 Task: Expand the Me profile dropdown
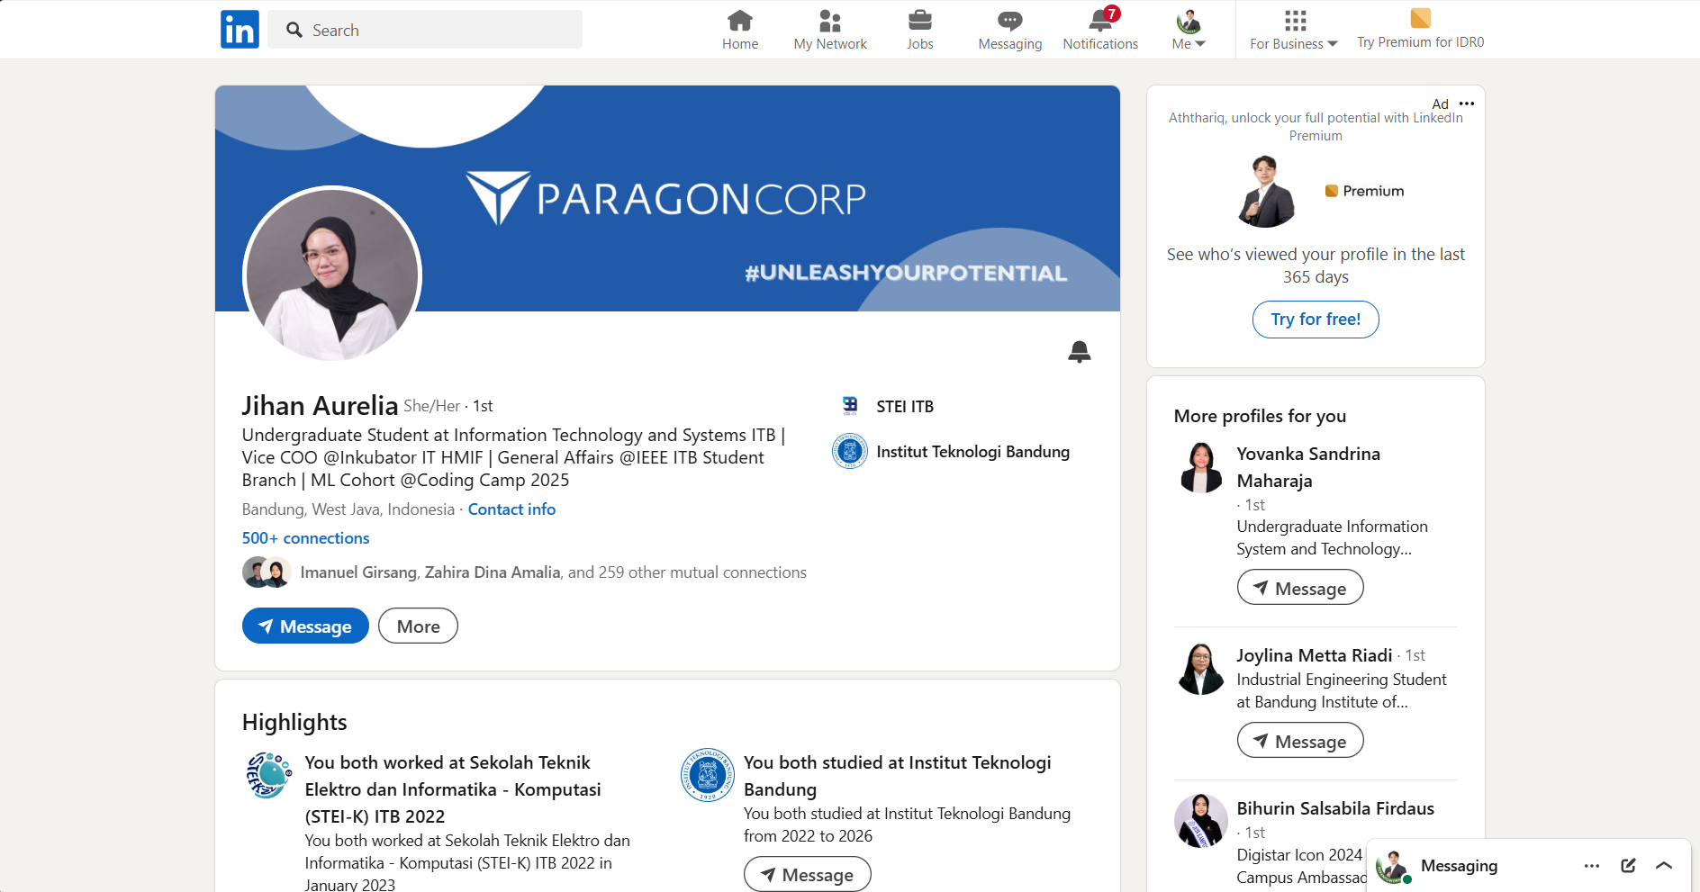coord(1189,30)
